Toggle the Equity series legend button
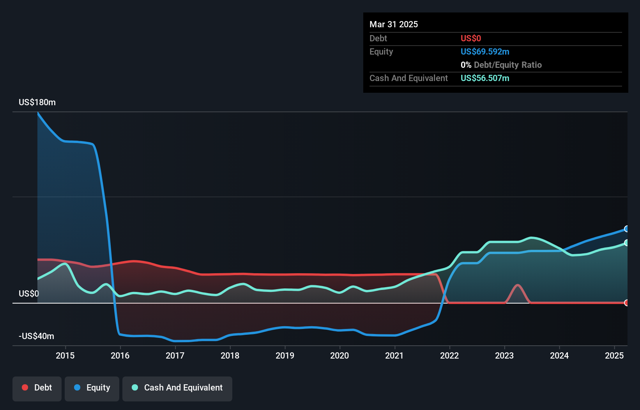Screen dimensions: 640x410 [x=92, y=389]
